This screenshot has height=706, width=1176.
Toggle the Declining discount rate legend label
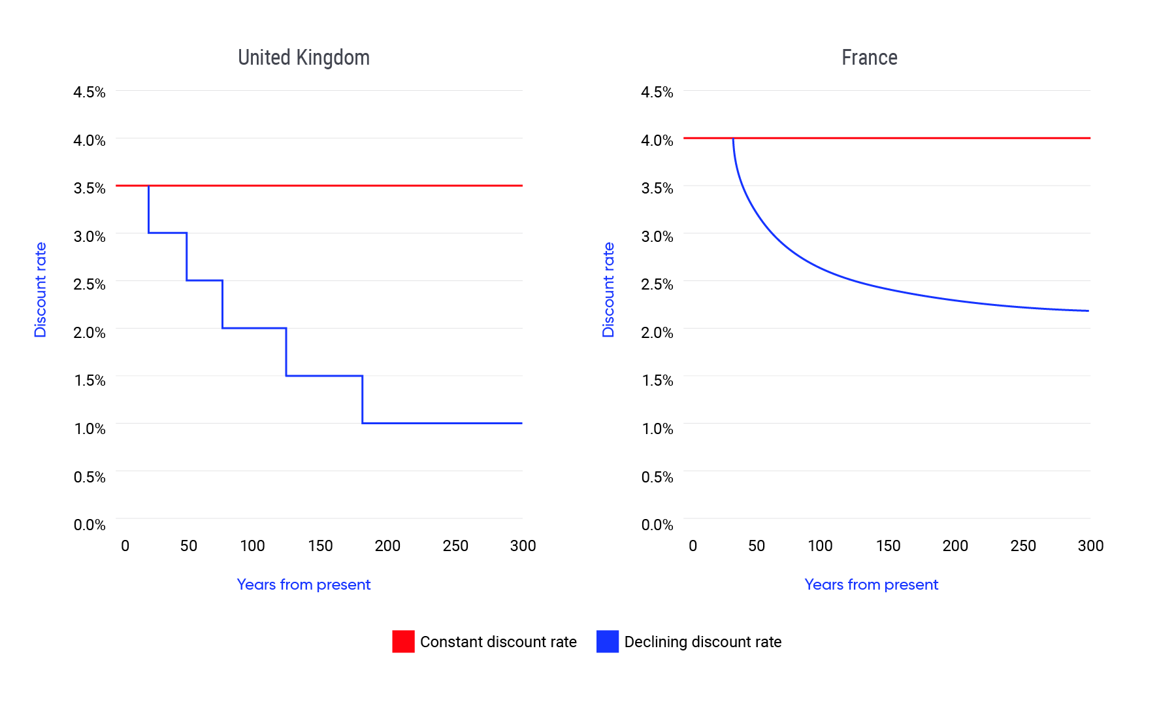click(x=702, y=642)
